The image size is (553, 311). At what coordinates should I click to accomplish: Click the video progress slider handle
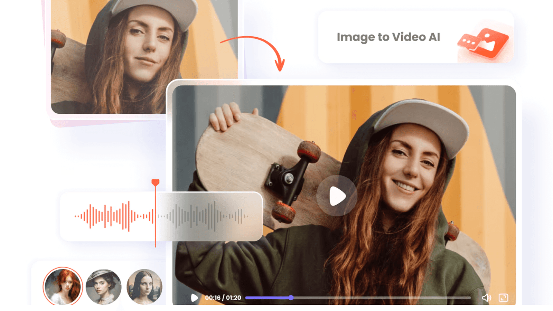click(x=291, y=298)
